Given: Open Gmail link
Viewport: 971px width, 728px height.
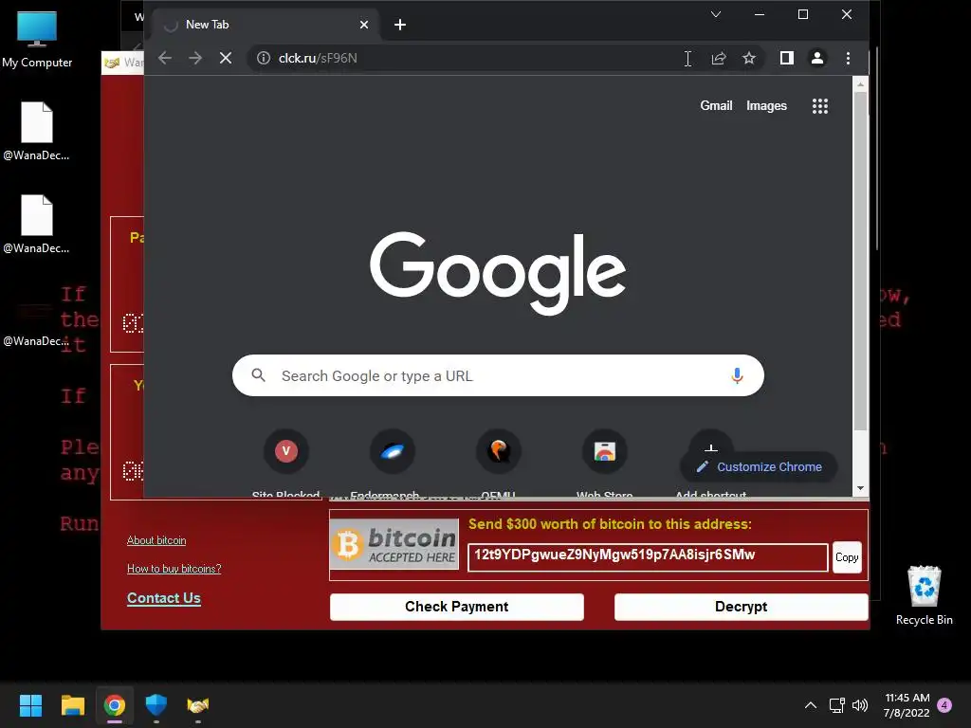Looking at the screenshot, I should pyautogui.click(x=716, y=106).
